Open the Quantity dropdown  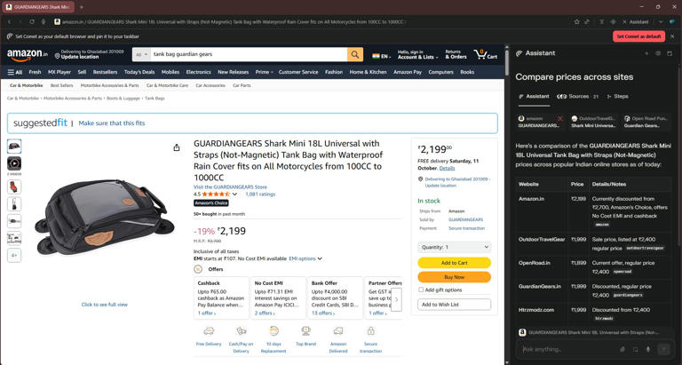point(454,247)
